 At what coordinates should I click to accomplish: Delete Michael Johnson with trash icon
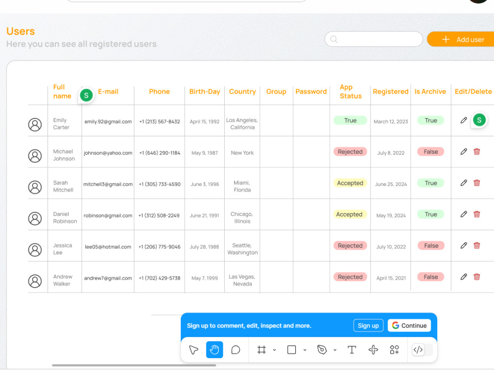pyautogui.click(x=477, y=151)
